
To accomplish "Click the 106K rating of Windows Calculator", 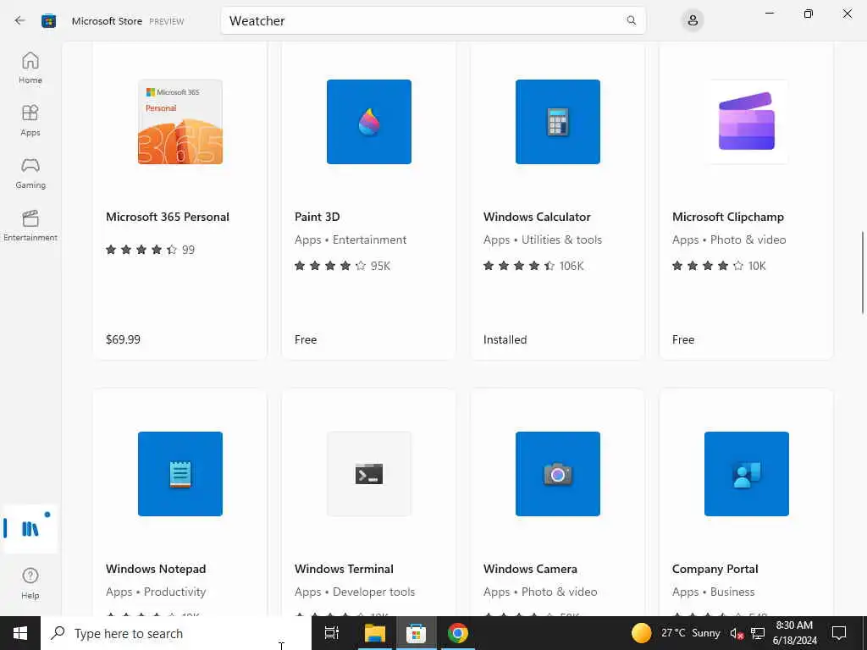I will coord(572,266).
